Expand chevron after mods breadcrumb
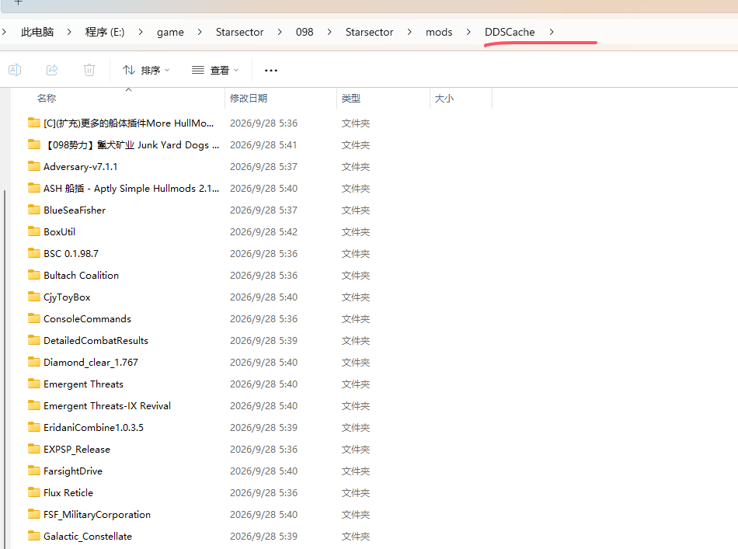Viewport: 738px width, 549px height. 468,32
